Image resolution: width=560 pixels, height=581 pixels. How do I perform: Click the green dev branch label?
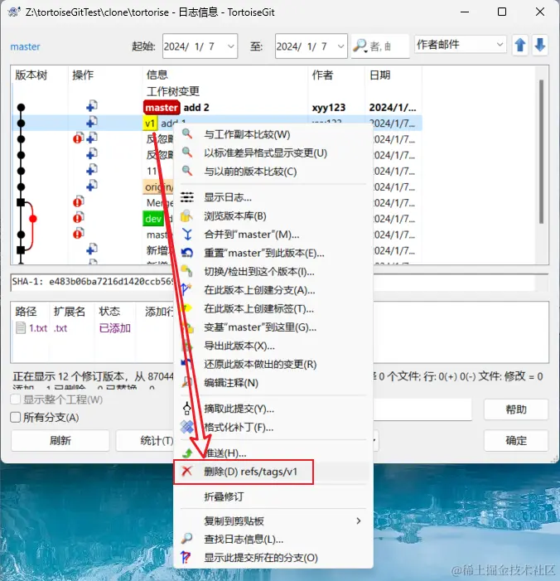pyautogui.click(x=153, y=219)
